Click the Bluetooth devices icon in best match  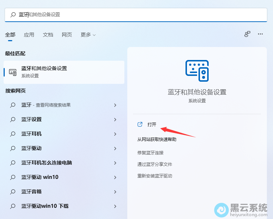pyautogui.click(x=13, y=72)
